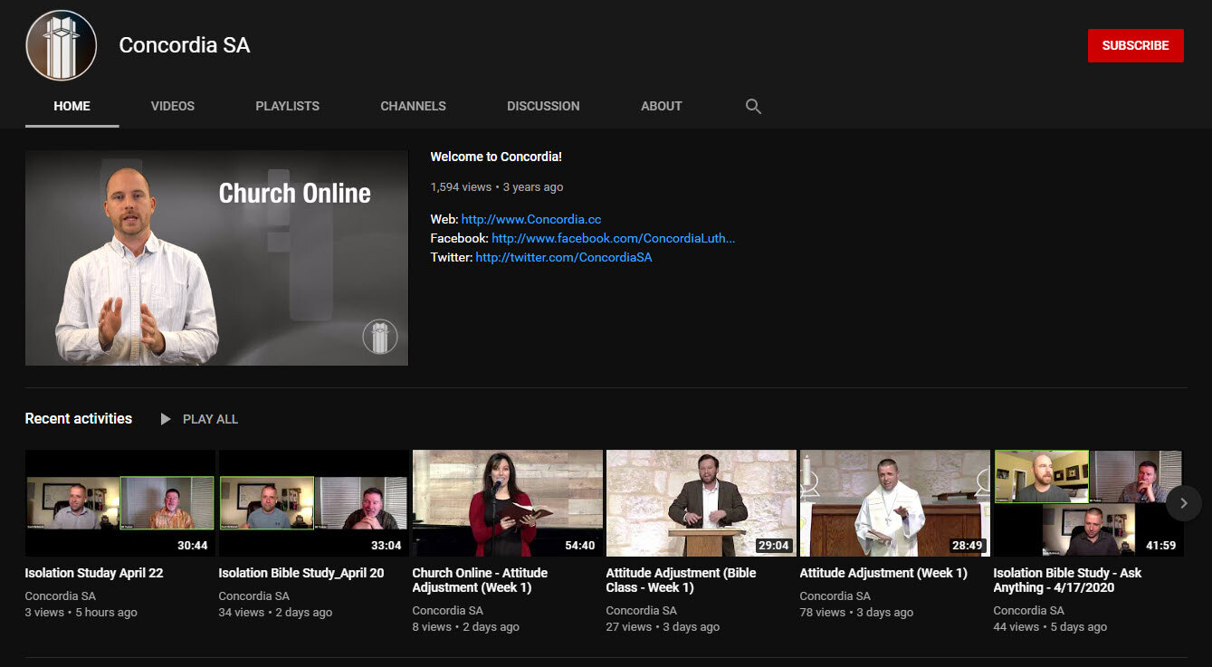Open the 54:40 Church Online thumbnail
This screenshot has height=667, width=1212.
tap(508, 503)
